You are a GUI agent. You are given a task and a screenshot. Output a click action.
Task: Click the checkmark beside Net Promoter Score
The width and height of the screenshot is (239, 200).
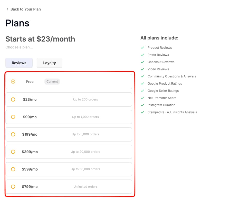pyautogui.click(x=142, y=98)
